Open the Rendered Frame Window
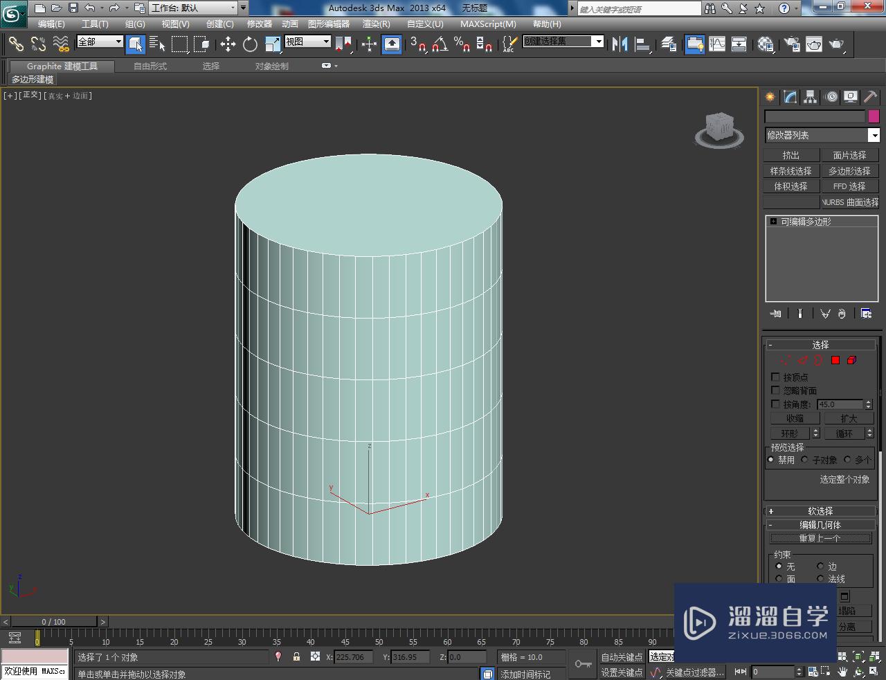This screenshot has width=886, height=680. pos(814,44)
